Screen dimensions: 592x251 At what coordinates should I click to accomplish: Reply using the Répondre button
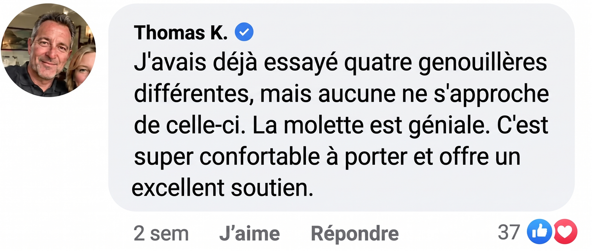click(x=355, y=233)
